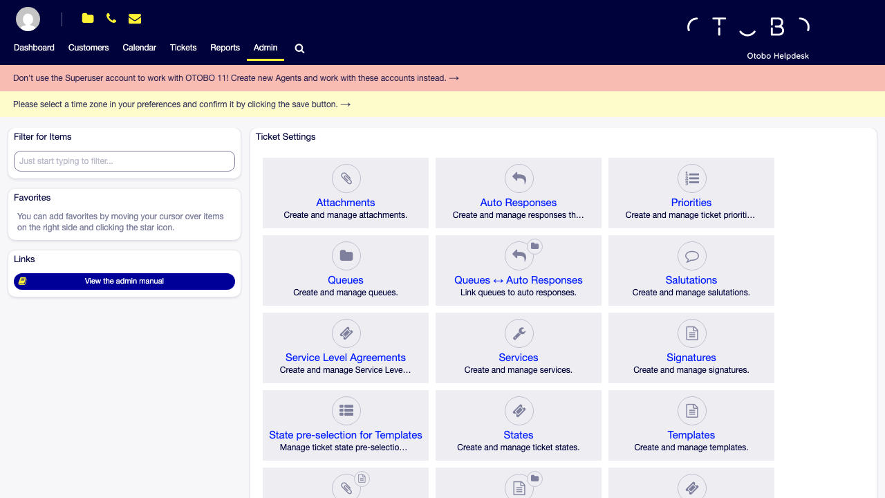Click 'Create and manage attachments.' text
Screen dimensions: 885x498
[x=346, y=215]
